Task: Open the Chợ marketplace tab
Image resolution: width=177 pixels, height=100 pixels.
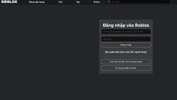Action: (x=60, y=2)
